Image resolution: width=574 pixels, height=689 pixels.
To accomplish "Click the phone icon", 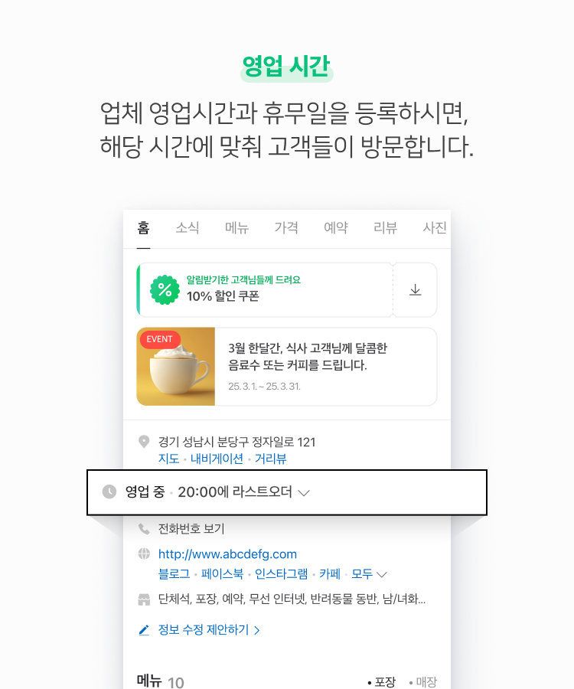I will click(x=144, y=528).
